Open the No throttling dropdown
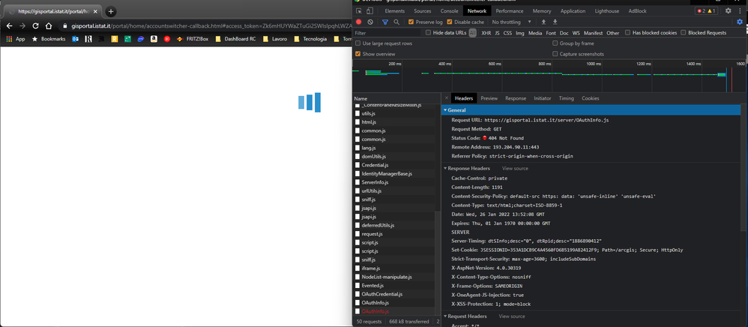Screen dimensions: 748x327 [512, 22]
